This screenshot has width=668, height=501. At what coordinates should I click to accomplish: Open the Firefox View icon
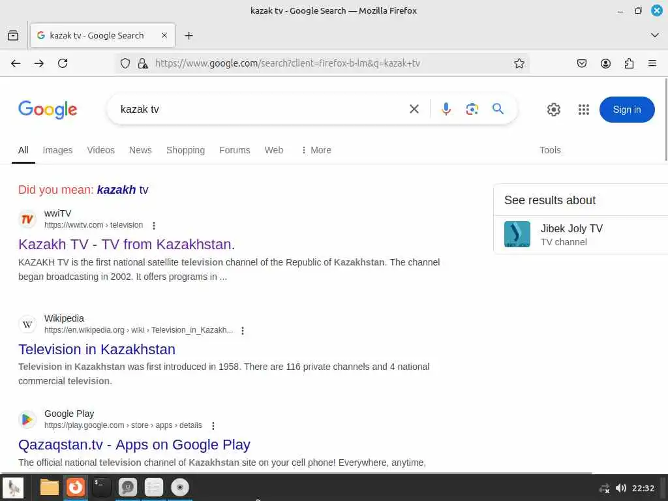point(13,35)
